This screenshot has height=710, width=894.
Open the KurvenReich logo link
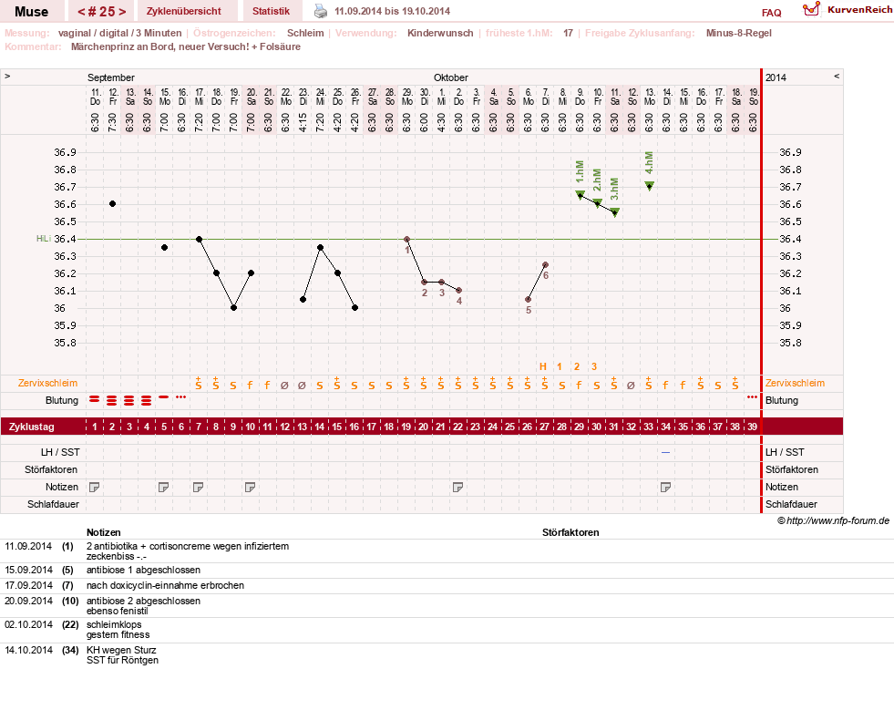[x=848, y=10]
